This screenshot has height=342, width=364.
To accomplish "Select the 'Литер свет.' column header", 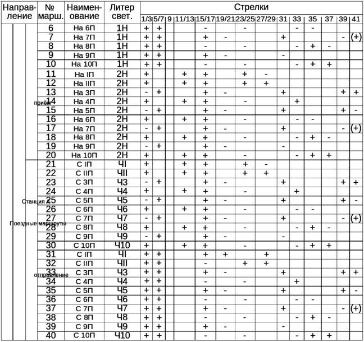I will 122,12.
